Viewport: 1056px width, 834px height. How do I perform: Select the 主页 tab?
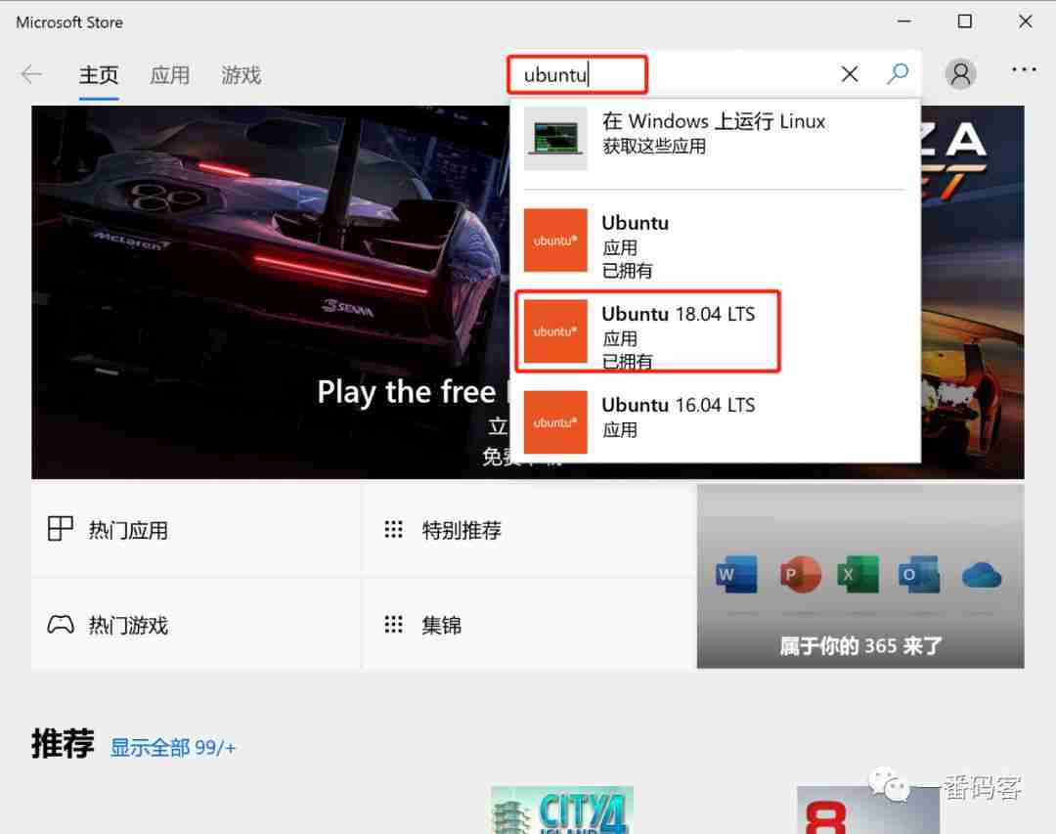coord(98,74)
